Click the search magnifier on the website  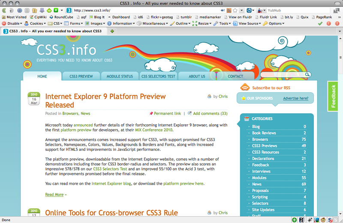(307, 75)
